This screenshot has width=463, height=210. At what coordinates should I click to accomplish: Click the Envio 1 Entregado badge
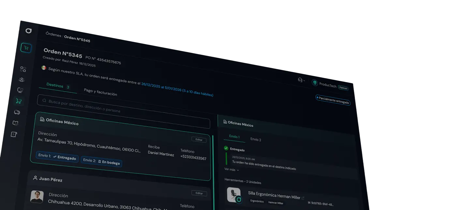pos(57,157)
